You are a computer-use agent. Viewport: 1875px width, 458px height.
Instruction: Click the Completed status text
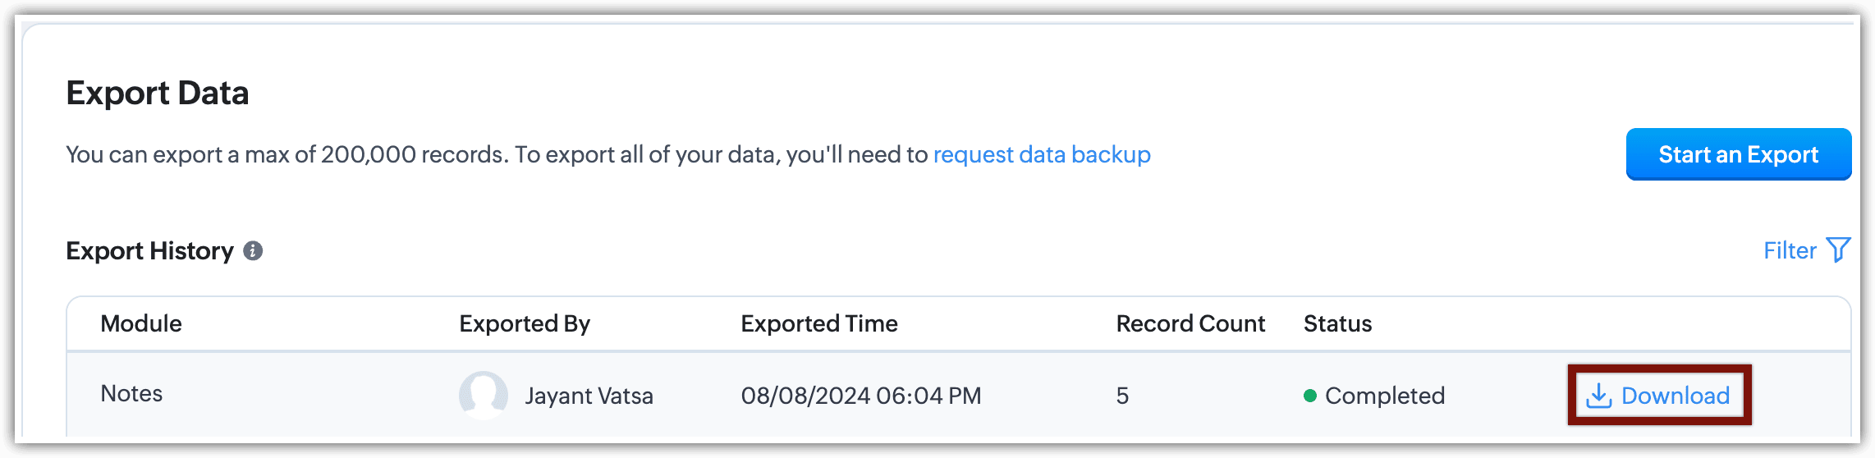(x=1384, y=396)
